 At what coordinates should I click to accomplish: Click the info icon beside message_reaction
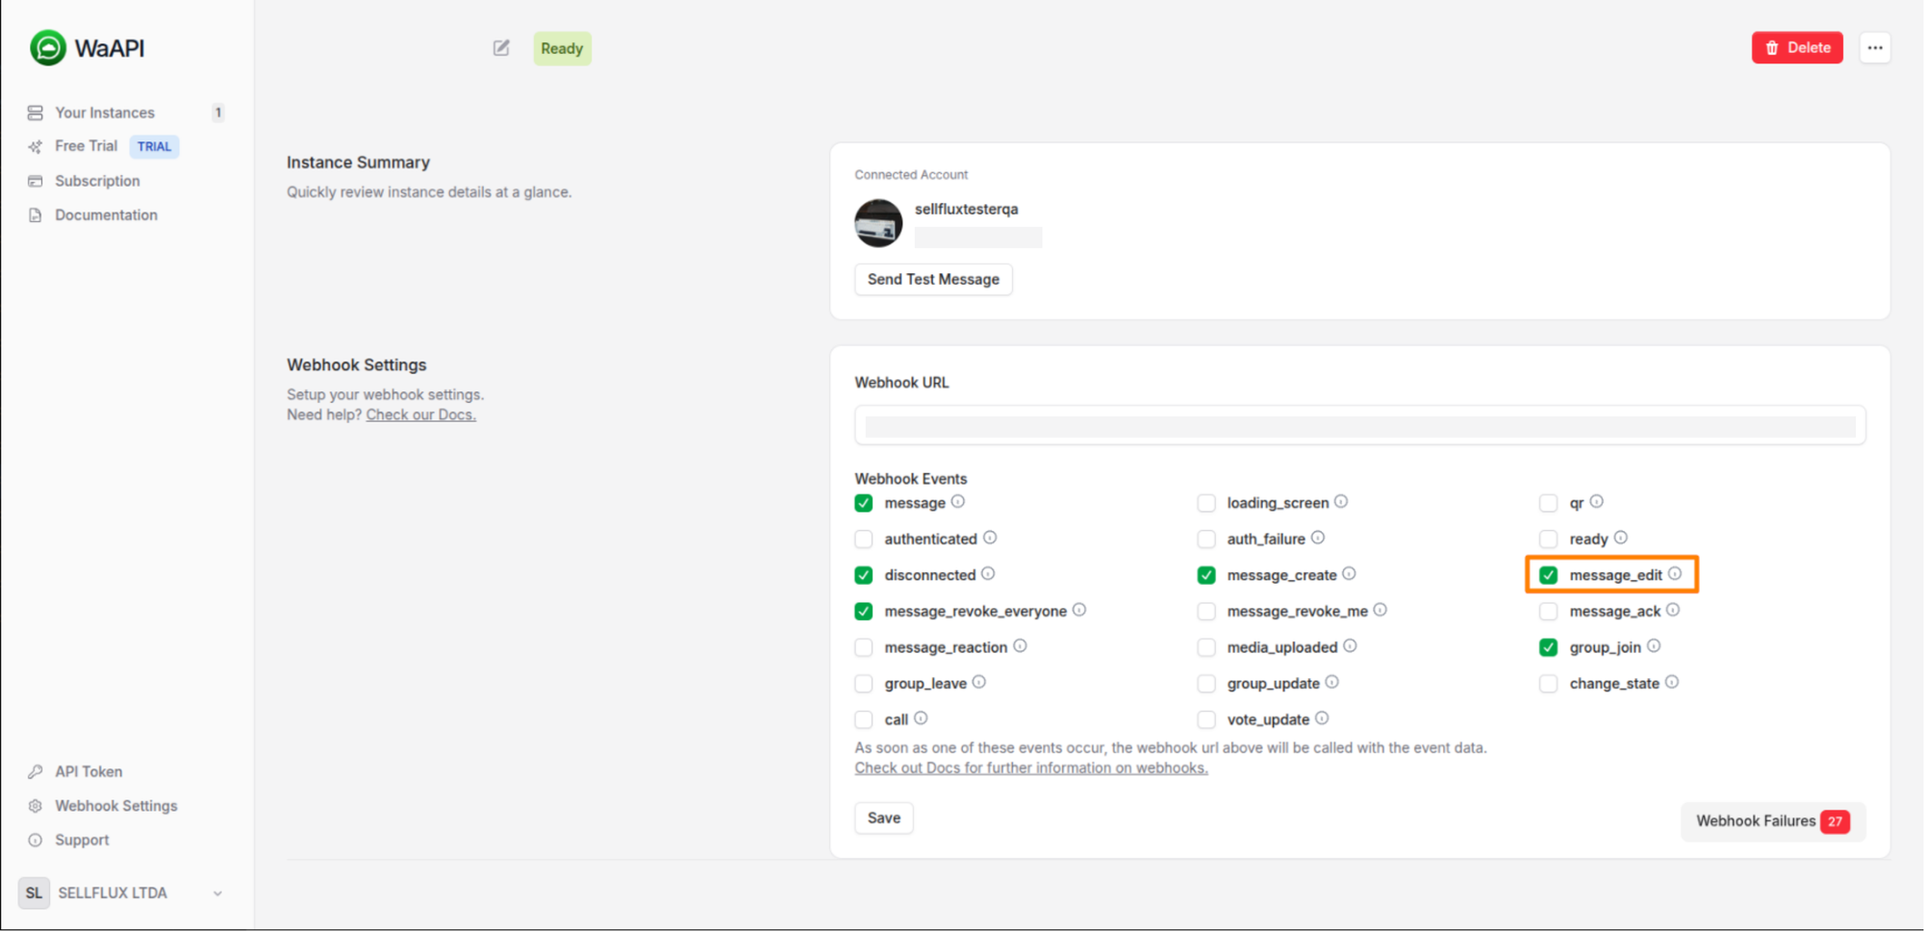(1020, 646)
